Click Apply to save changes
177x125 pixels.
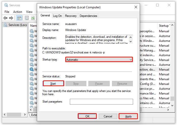click(128, 116)
